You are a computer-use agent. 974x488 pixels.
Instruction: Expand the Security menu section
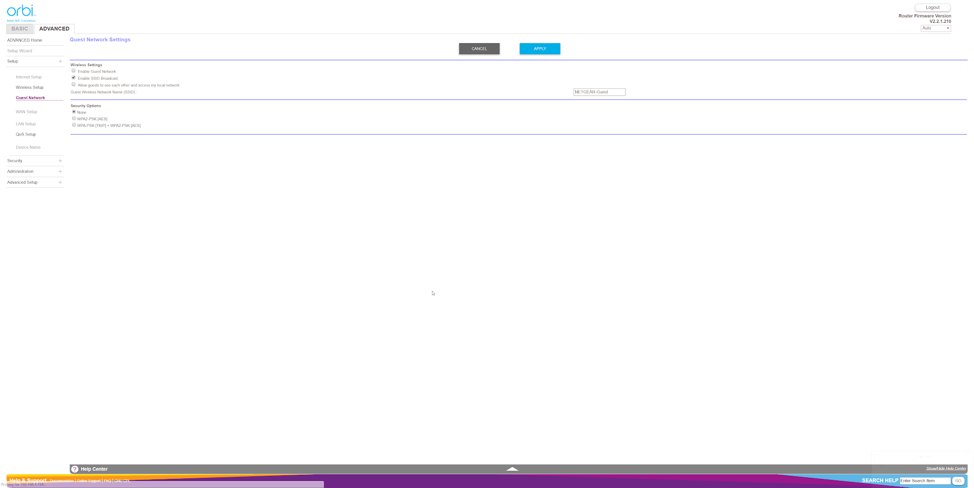(x=60, y=161)
